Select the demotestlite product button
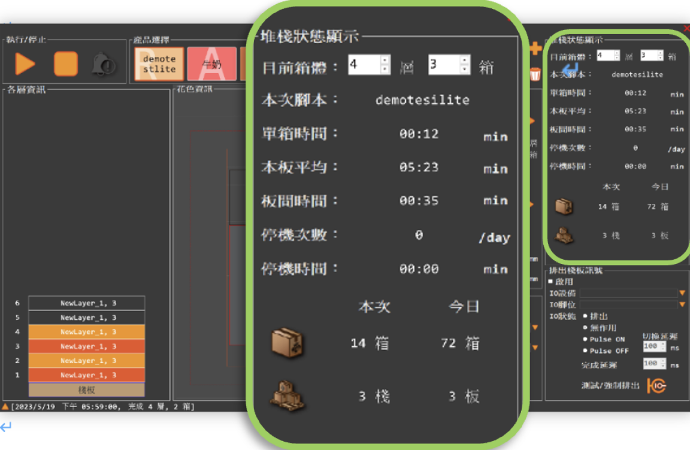690x450 pixels. click(x=159, y=64)
